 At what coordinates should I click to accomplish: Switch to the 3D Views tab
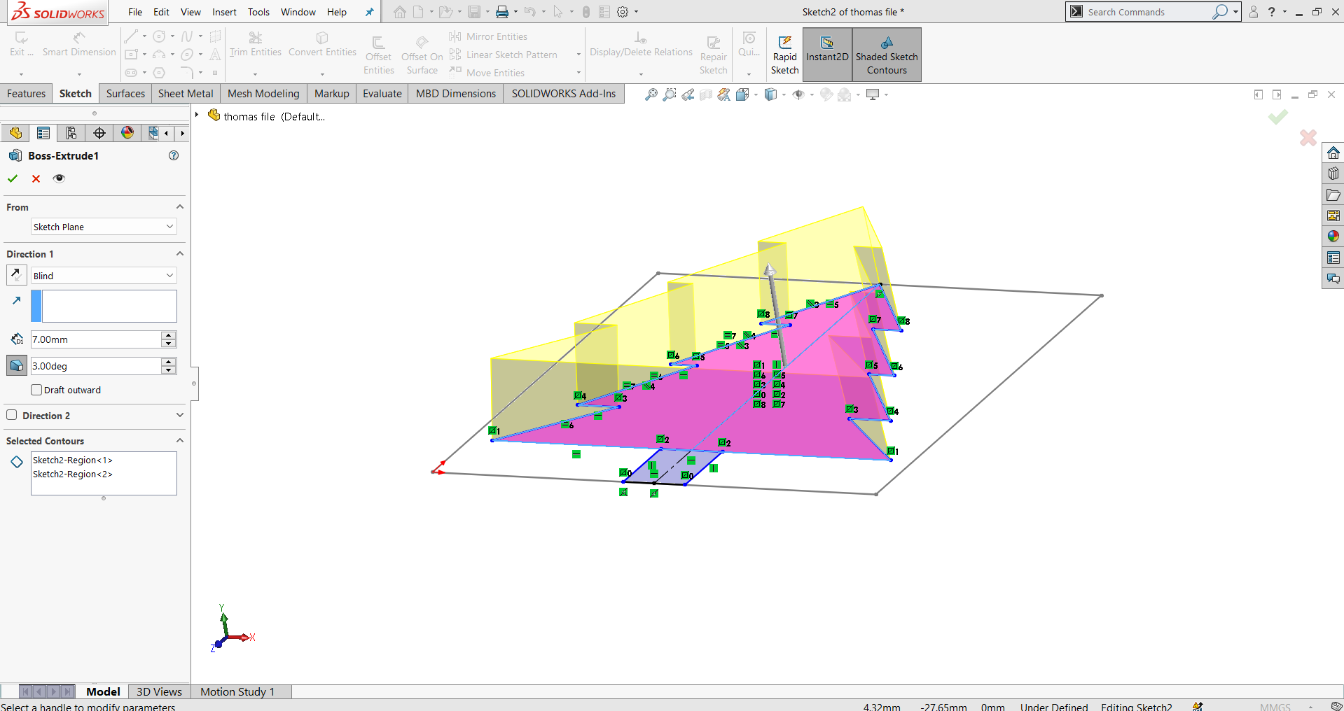pyautogui.click(x=159, y=691)
